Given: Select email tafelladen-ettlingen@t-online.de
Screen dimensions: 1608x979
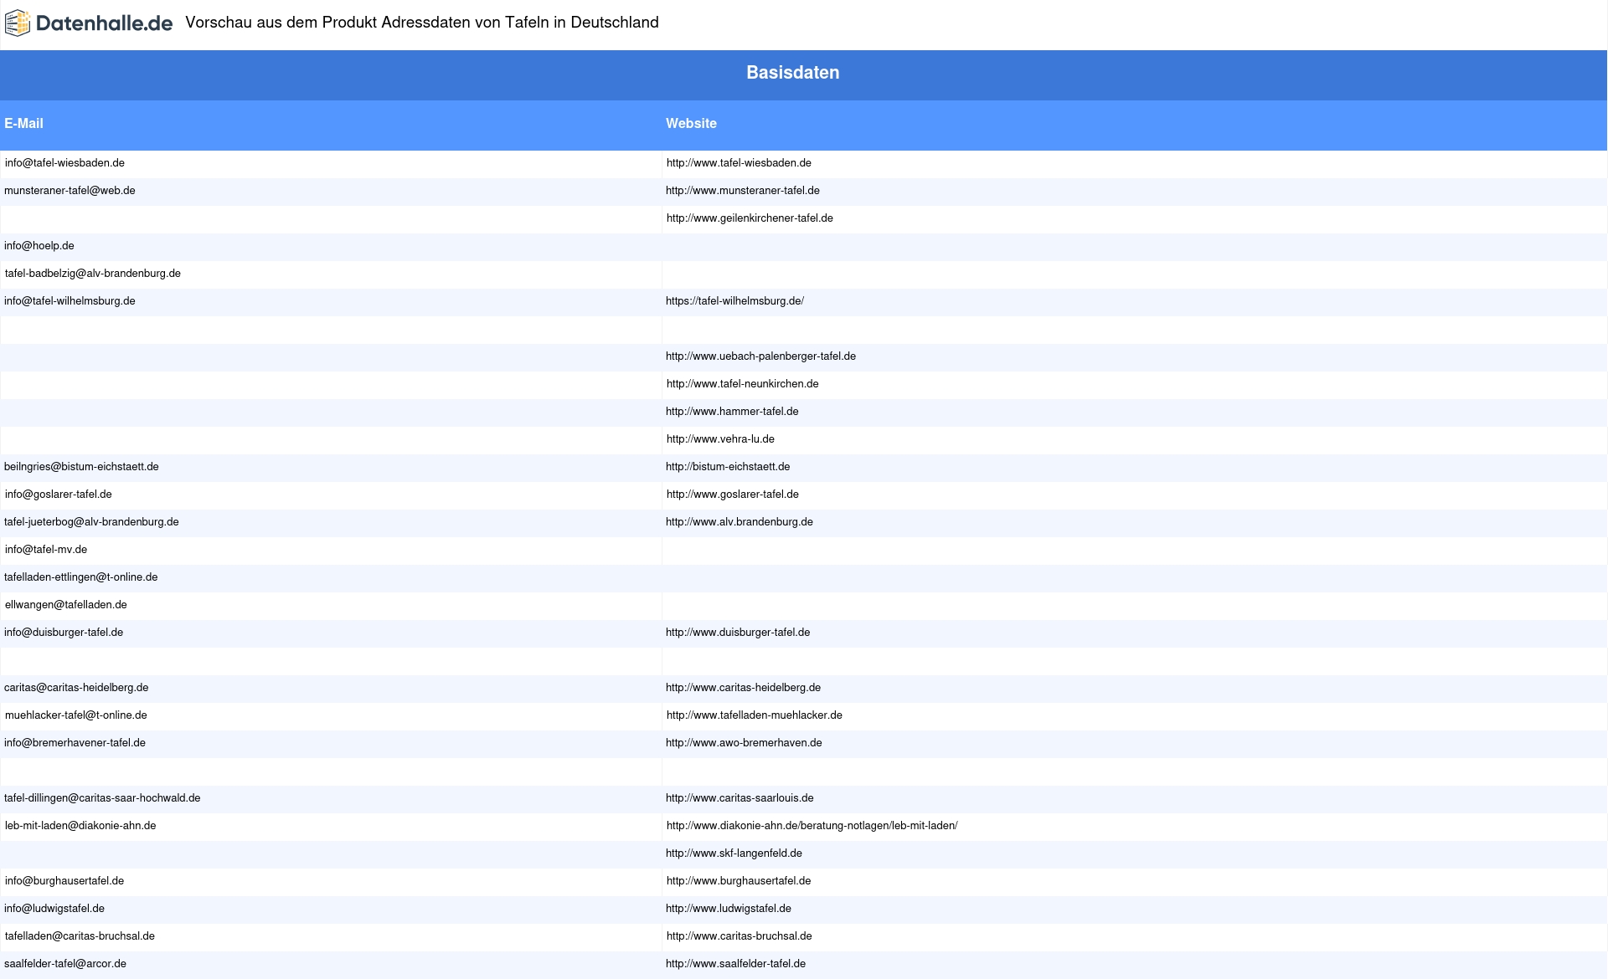Looking at the screenshot, I should 81,577.
